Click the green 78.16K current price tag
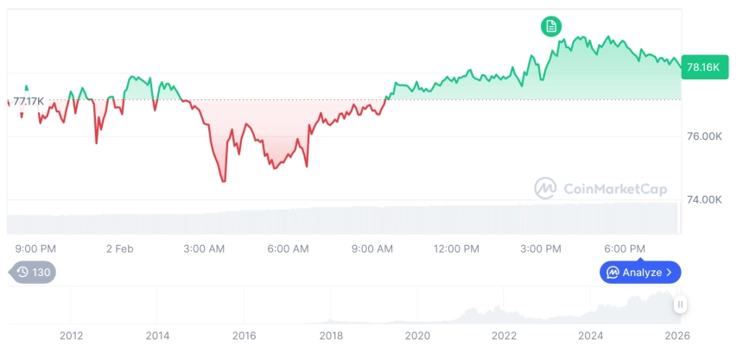The image size is (743, 346). pos(702,66)
